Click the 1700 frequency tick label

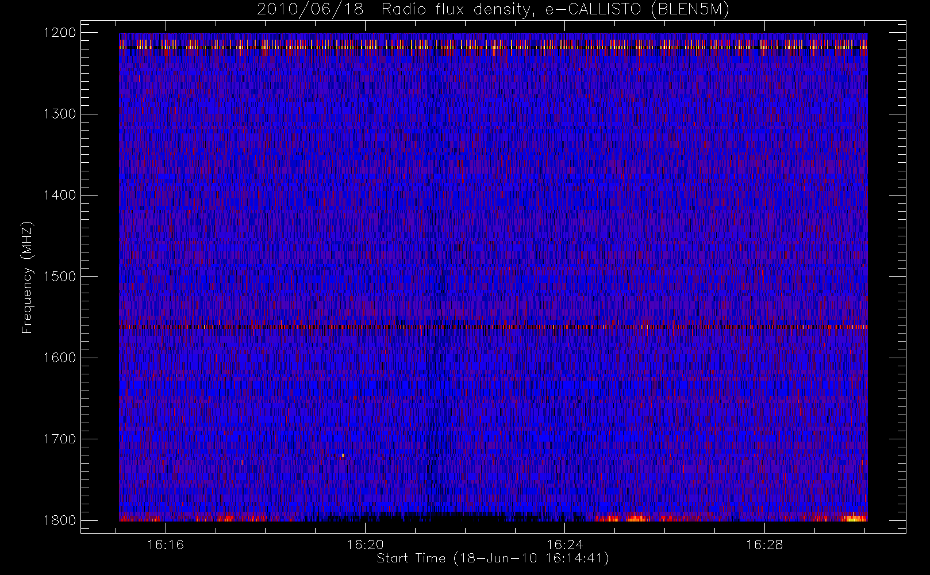[60, 439]
